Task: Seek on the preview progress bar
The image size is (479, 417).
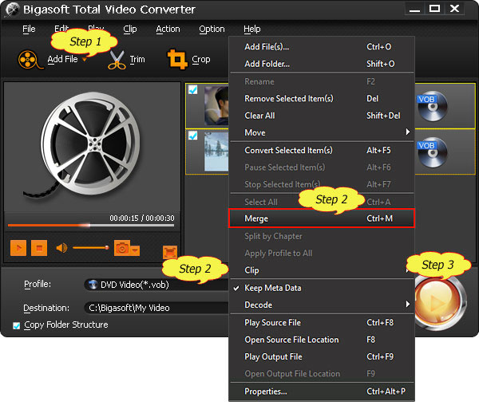Action: (91, 226)
